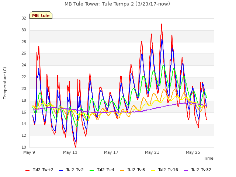Click the 20 y-axis tick label
This screenshot has width=236, height=177.
coord(24,88)
